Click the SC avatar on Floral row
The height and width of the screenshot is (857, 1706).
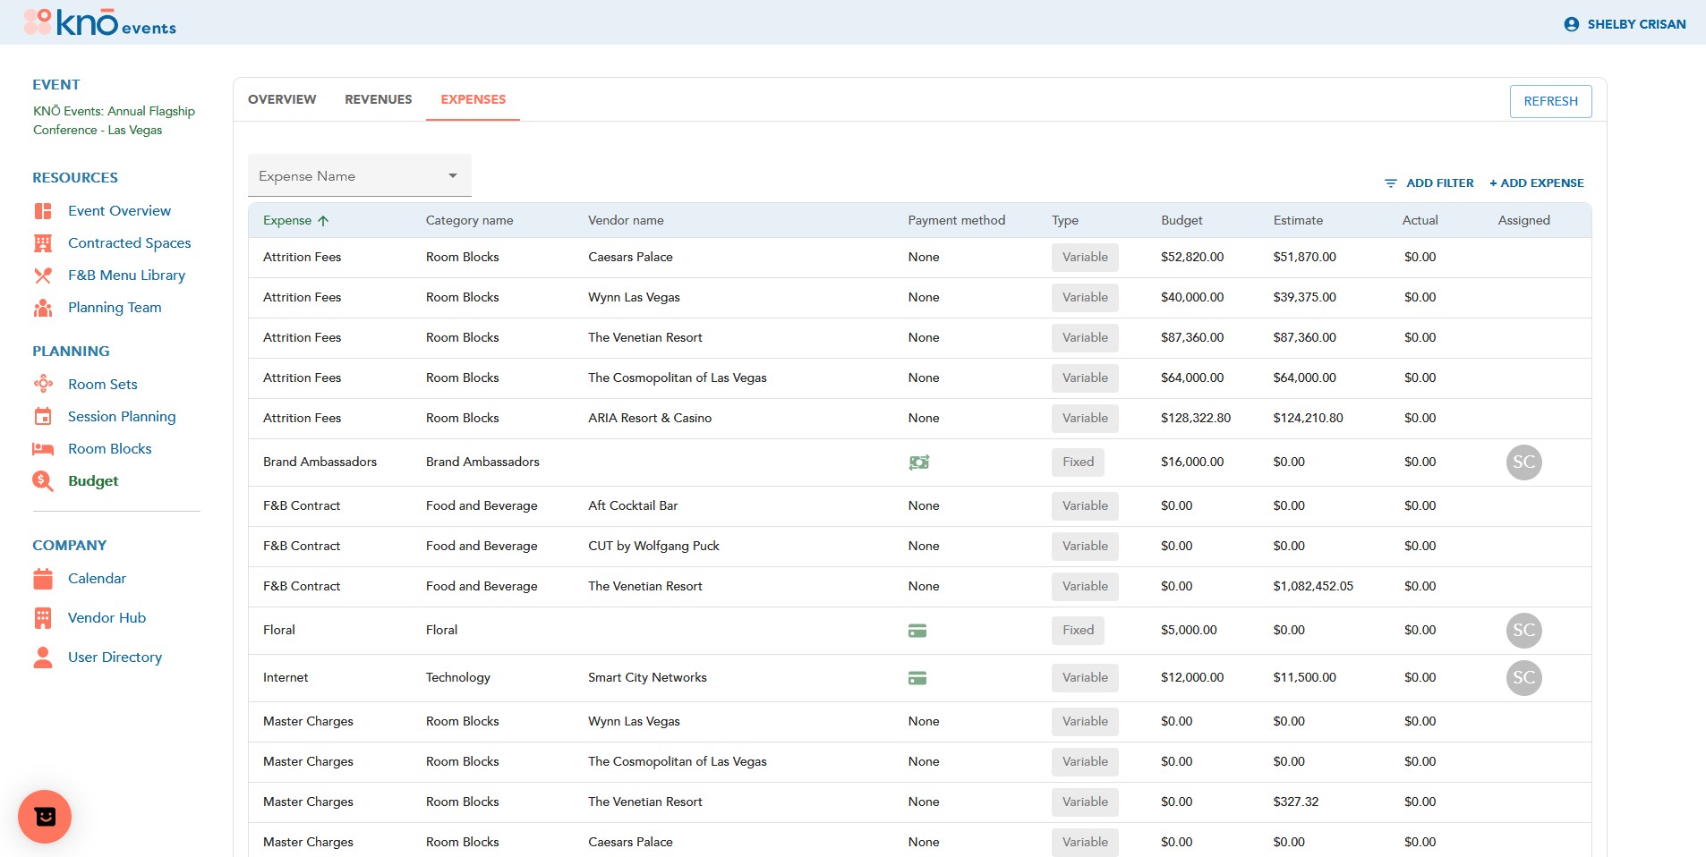(x=1523, y=631)
